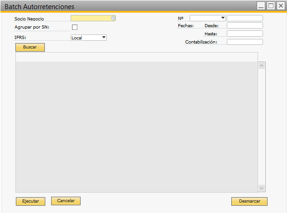Click the Cancelar button
Screen dimensions: 287x213
pos(66,201)
